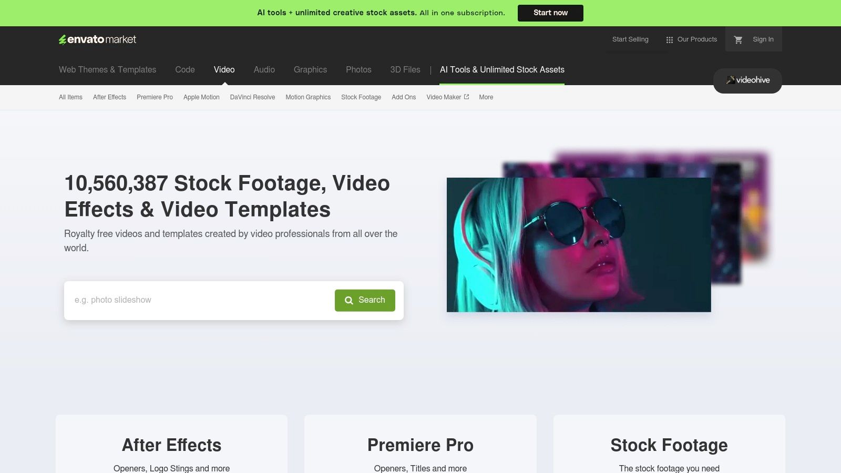841x473 pixels.
Task: Select the Photos tab
Action: point(358,69)
